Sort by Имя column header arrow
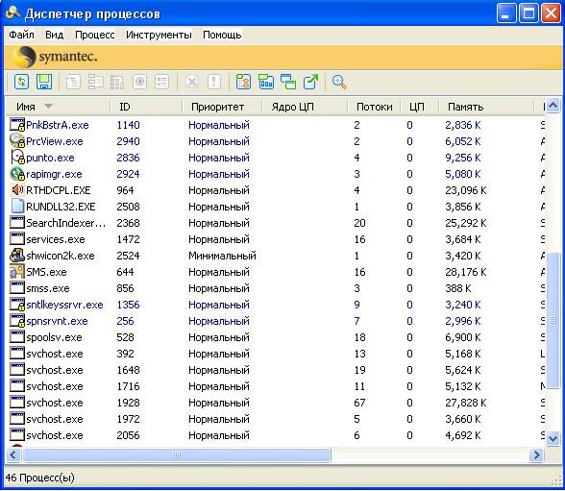 point(48,107)
